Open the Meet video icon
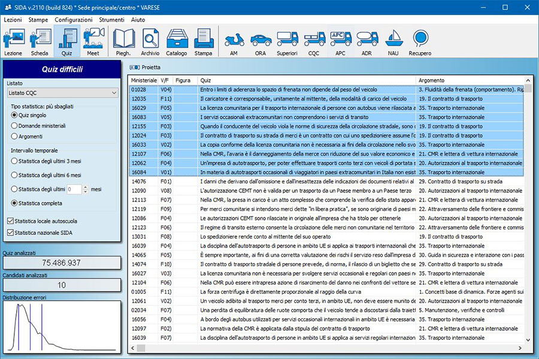This screenshot has width=539, height=359. [x=93, y=42]
